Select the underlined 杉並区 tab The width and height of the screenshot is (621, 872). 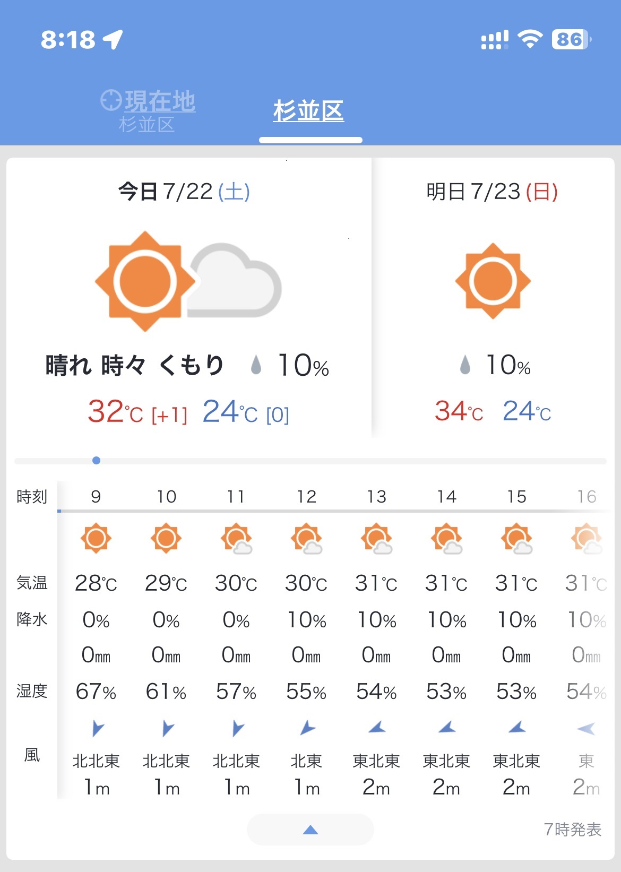(x=309, y=111)
